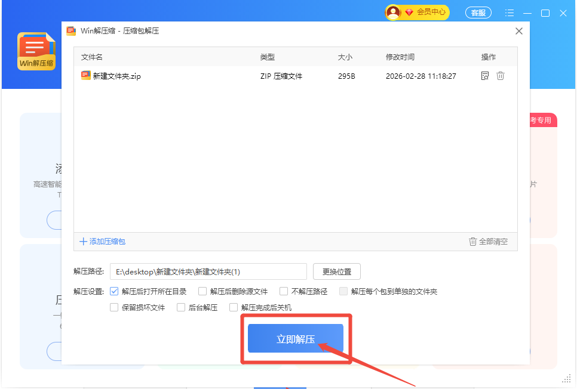577x389 pixels.
Task: Click the 更换位置 button
Action: coord(337,271)
